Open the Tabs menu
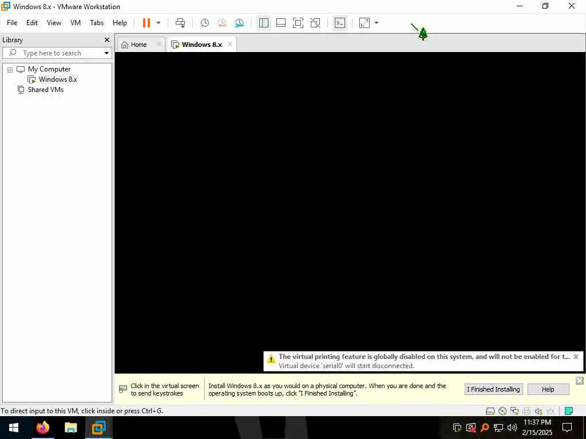 [97, 23]
